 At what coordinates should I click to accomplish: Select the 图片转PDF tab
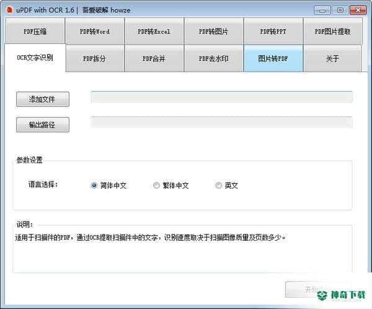pyautogui.click(x=273, y=58)
